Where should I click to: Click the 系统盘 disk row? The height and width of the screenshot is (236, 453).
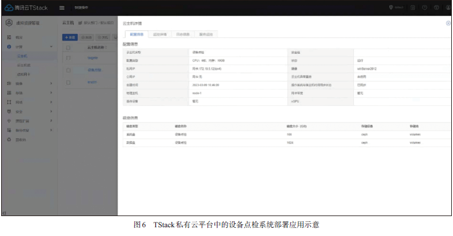tap(286, 134)
